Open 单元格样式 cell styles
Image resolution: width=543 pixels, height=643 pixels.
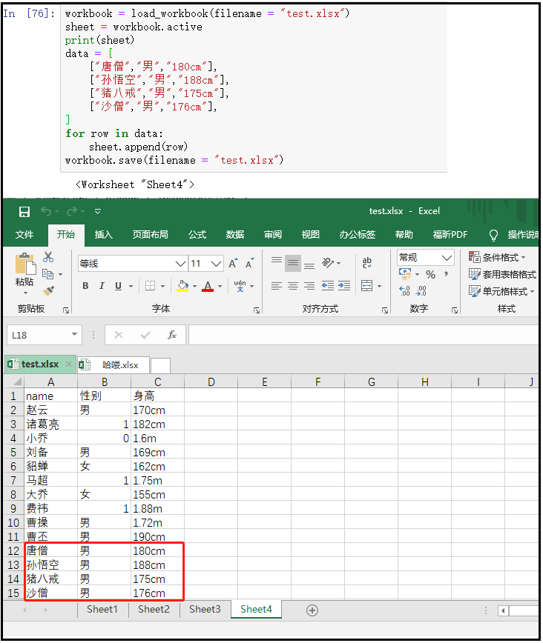coord(501,292)
